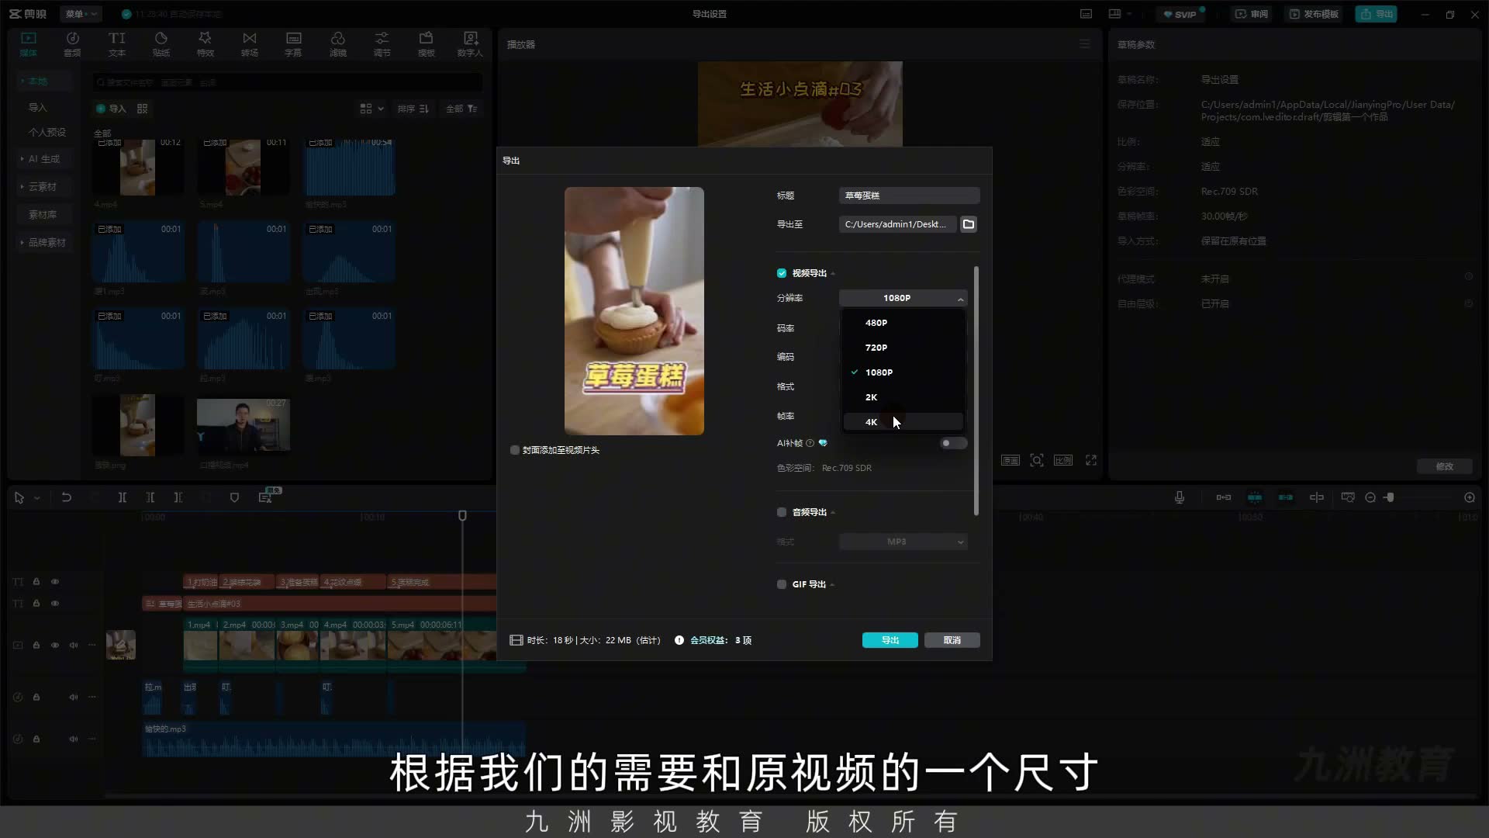Click the player fullscreen icon
The image size is (1489, 838).
[x=1091, y=460]
